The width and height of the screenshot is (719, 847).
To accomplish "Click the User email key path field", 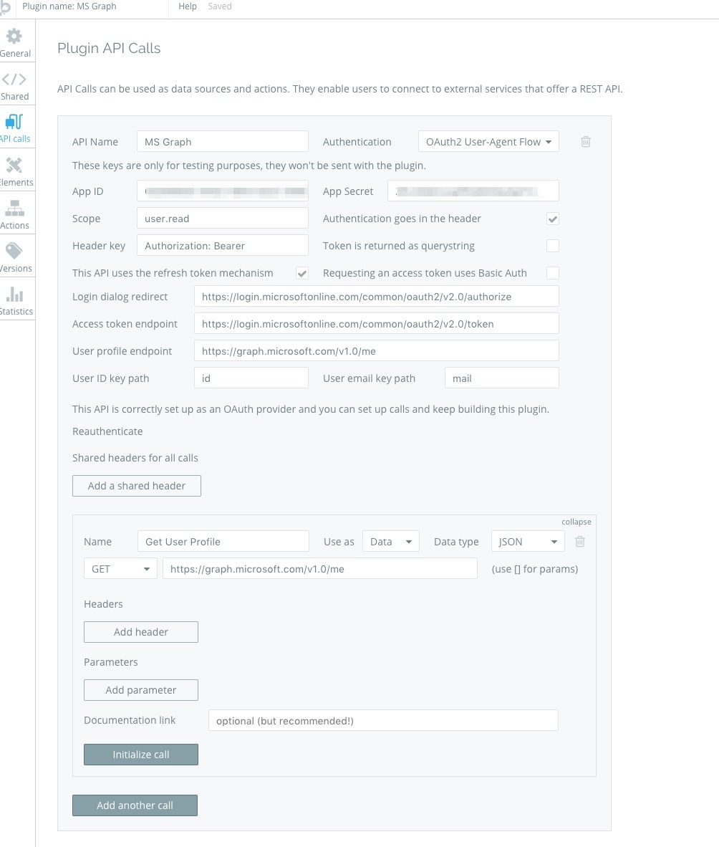I will (501, 378).
